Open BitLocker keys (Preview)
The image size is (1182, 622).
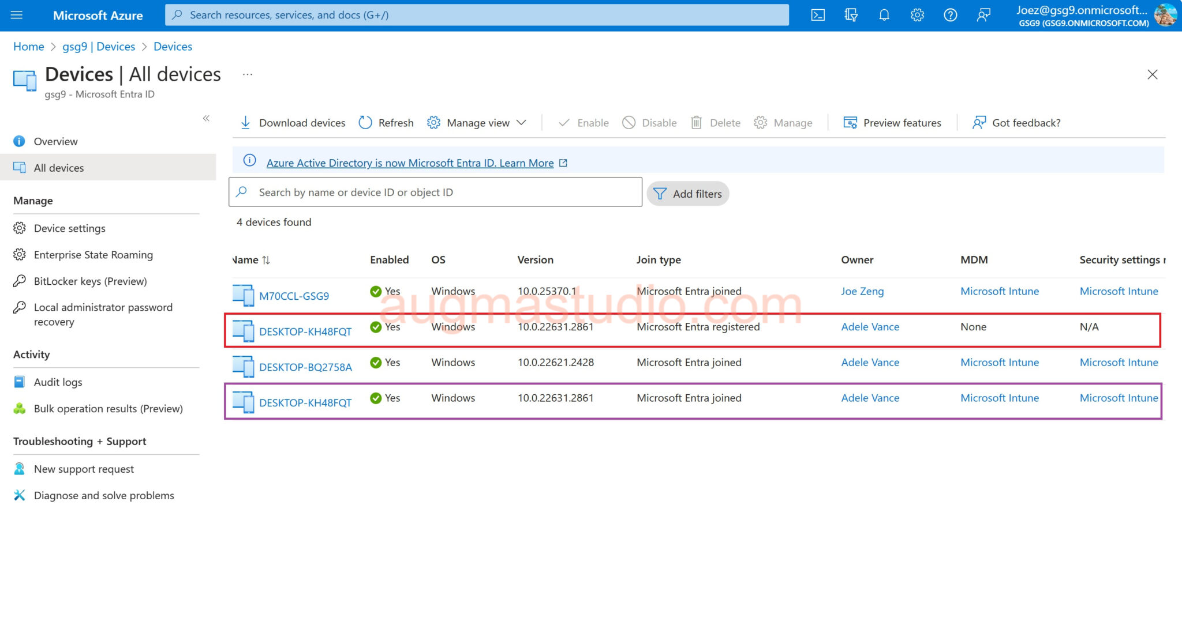point(90,281)
